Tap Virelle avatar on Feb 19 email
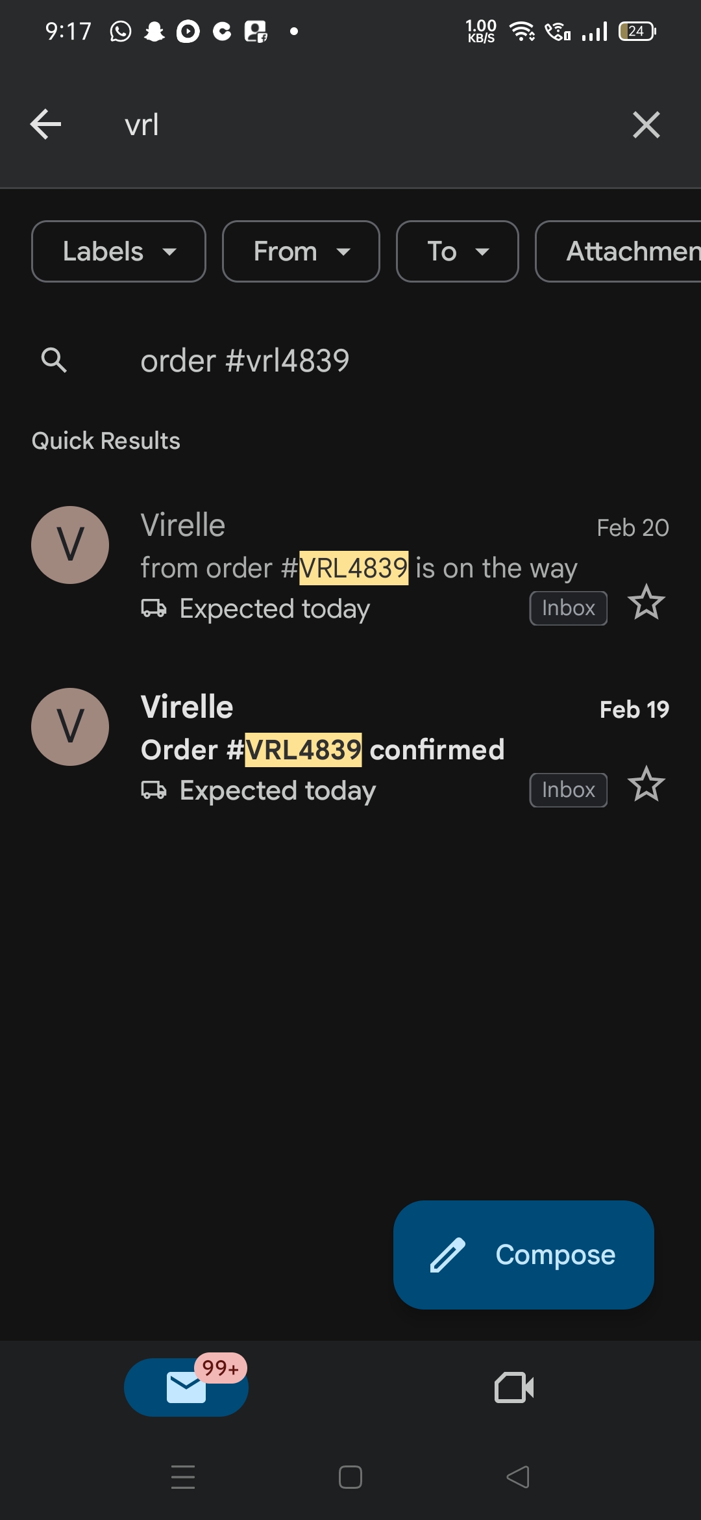Screen dimensions: 701x1520 pyautogui.click(x=70, y=727)
